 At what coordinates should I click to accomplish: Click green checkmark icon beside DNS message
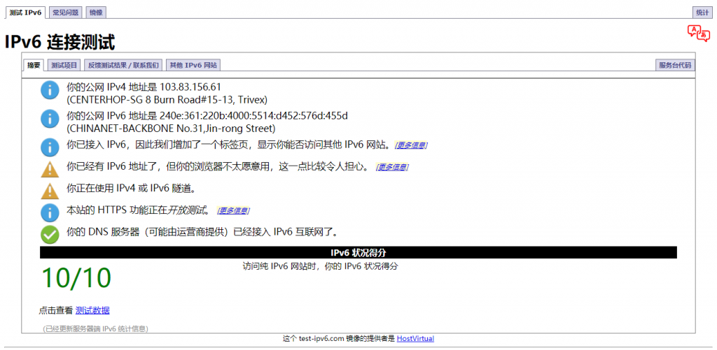pyautogui.click(x=50, y=233)
